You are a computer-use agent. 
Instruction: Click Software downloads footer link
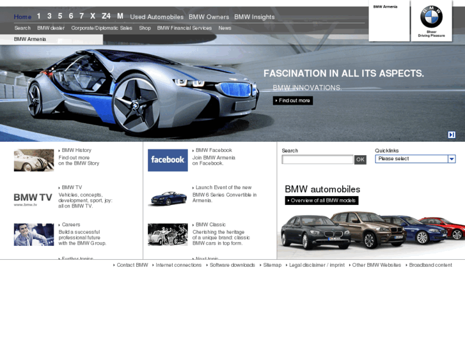tap(232, 265)
